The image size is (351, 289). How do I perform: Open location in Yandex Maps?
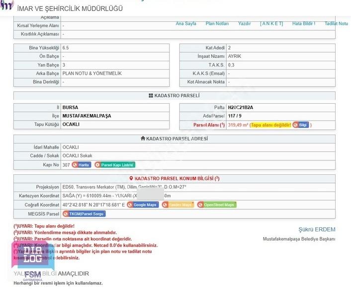178,205
